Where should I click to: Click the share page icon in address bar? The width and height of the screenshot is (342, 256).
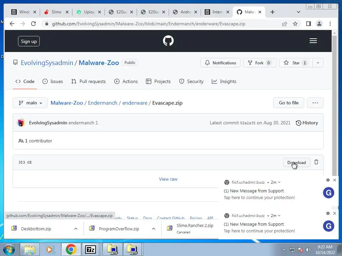pyautogui.click(x=285, y=24)
